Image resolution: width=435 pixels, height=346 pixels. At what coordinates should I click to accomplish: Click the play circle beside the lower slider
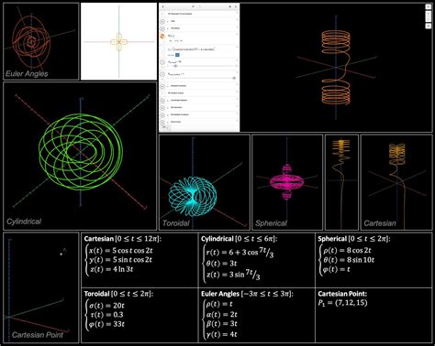click(162, 75)
